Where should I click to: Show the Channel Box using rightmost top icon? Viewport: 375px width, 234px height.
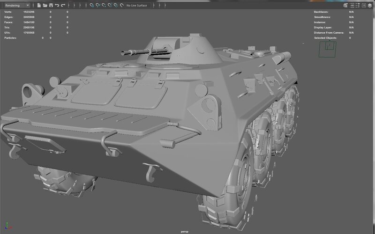[x=370, y=5]
